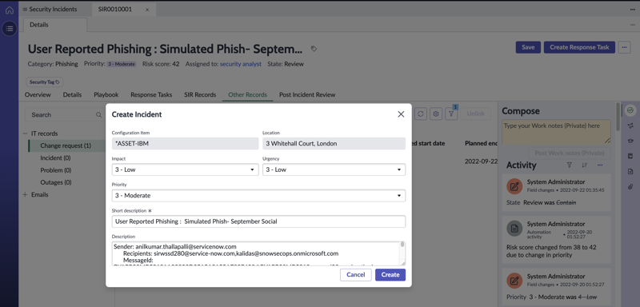Click the Activity sort order icon
The width and height of the screenshot is (640, 307).
click(x=584, y=165)
